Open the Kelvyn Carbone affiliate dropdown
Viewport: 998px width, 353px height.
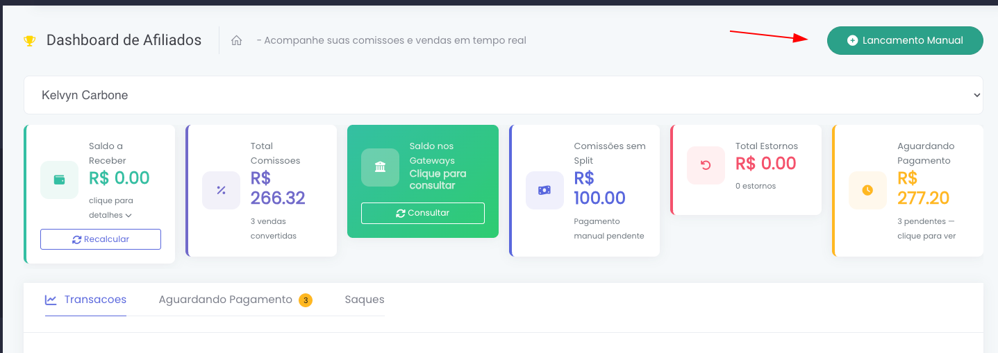[504, 95]
